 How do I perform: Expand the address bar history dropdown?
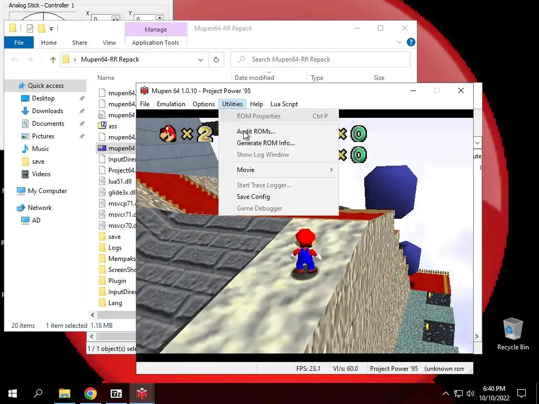pyautogui.click(x=201, y=60)
